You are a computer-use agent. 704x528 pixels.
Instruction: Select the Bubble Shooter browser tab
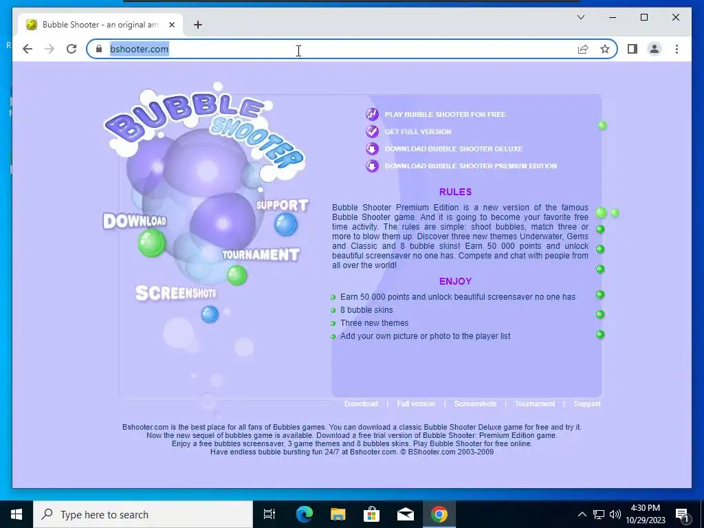100,25
